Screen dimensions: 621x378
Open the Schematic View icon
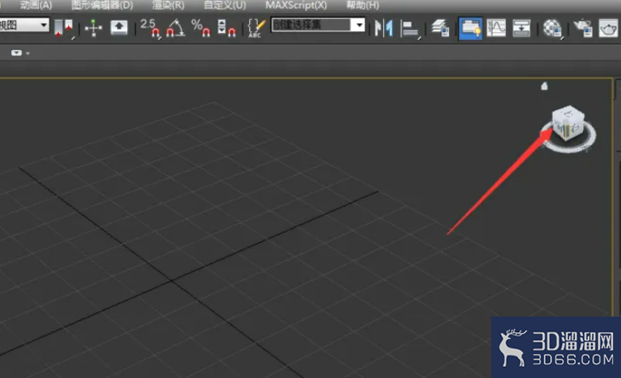[x=522, y=29]
